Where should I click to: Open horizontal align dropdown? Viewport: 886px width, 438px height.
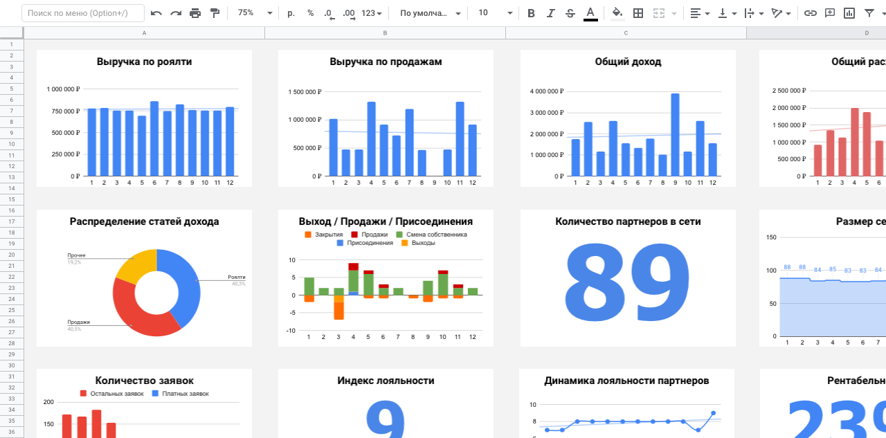tap(700, 13)
